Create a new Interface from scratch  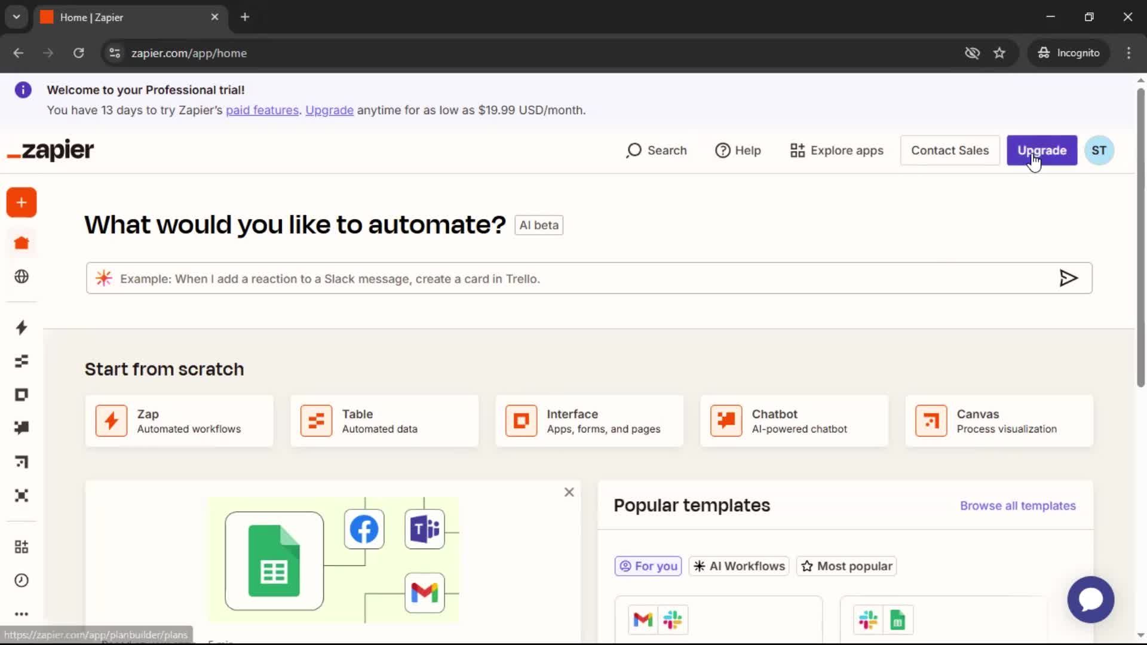[589, 421]
